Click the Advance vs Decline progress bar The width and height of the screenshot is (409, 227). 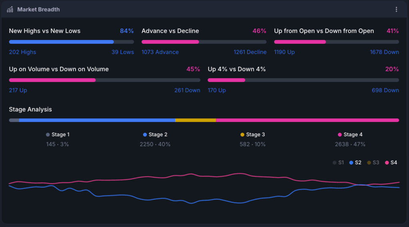click(x=204, y=42)
